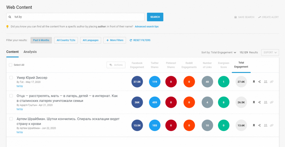Click the Create Alert icon
The image size is (285, 147).
point(259,17)
